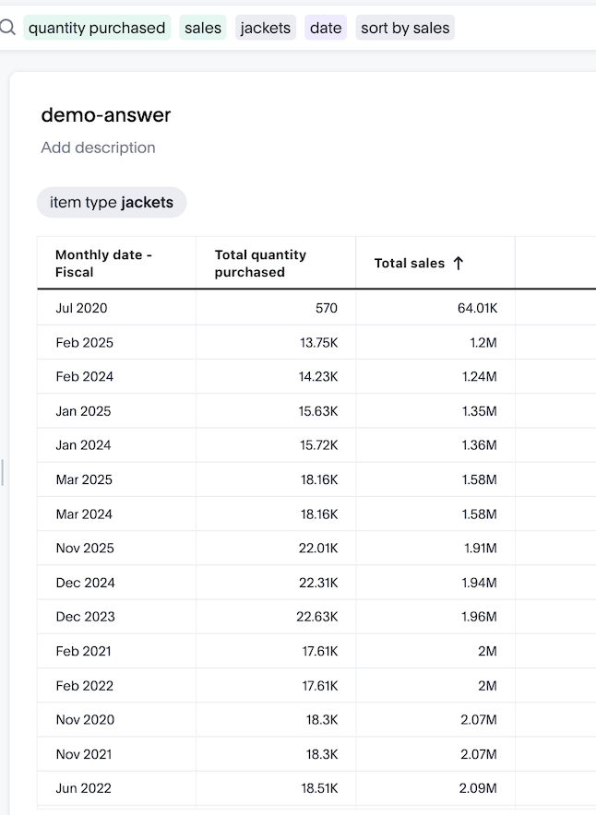The height and width of the screenshot is (815, 596).
Task: Select the 'Feb 2025' date cell
Action: coord(84,342)
